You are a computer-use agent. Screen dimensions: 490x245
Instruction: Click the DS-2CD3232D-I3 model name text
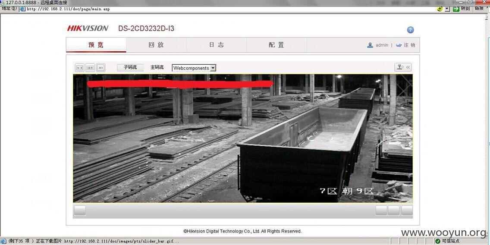tap(146, 28)
